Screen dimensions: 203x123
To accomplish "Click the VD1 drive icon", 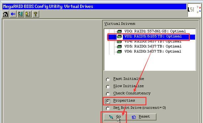I will 119,37.
